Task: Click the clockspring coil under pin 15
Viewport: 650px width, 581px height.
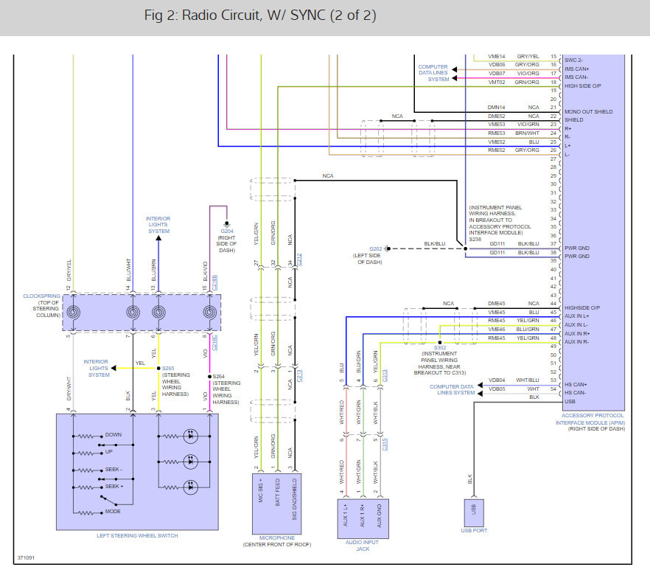Action: (x=210, y=313)
